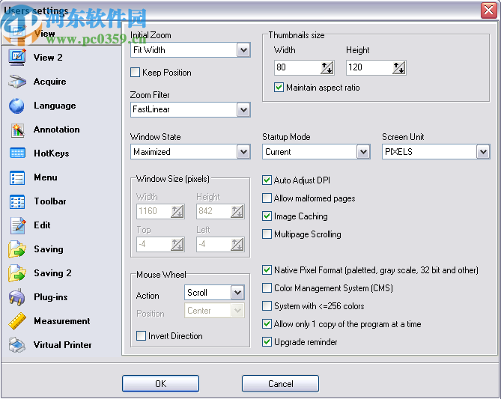Select the Menu category label
Screen dimensions: 501x399
46,177
